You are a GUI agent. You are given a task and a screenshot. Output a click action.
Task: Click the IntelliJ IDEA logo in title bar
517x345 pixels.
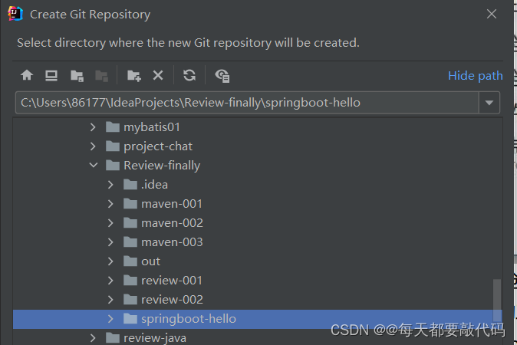click(x=15, y=14)
